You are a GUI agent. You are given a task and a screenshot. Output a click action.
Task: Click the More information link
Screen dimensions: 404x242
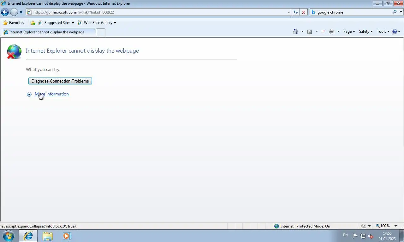pyautogui.click(x=52, y=94)
